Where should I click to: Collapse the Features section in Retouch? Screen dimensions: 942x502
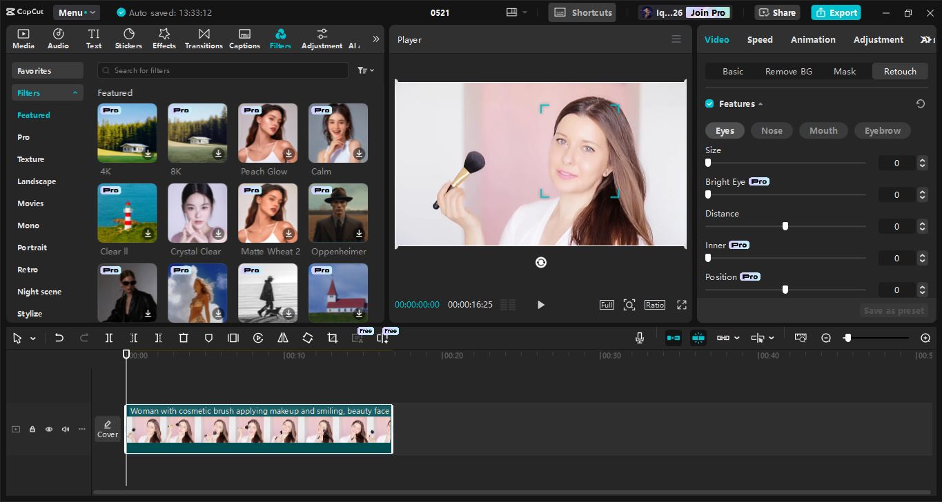(760, 103)
